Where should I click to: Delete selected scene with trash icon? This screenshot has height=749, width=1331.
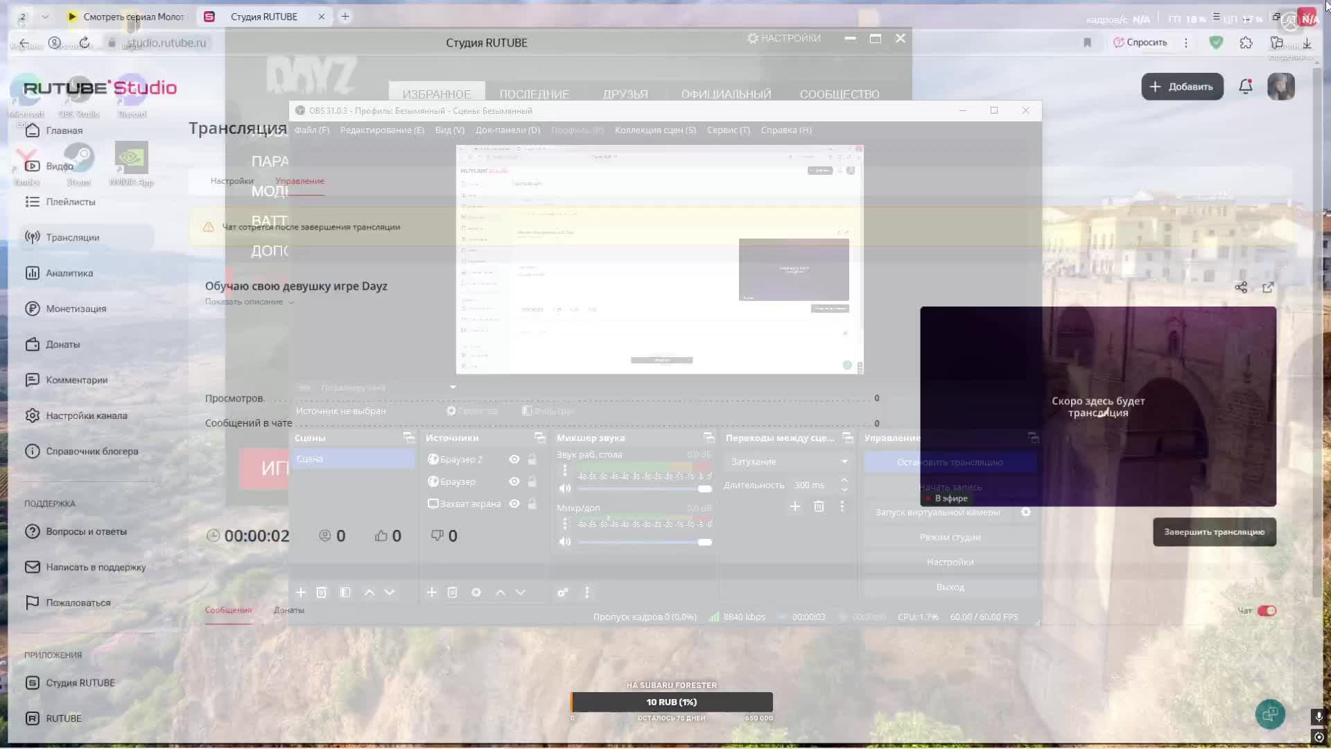tap(321, 592)
